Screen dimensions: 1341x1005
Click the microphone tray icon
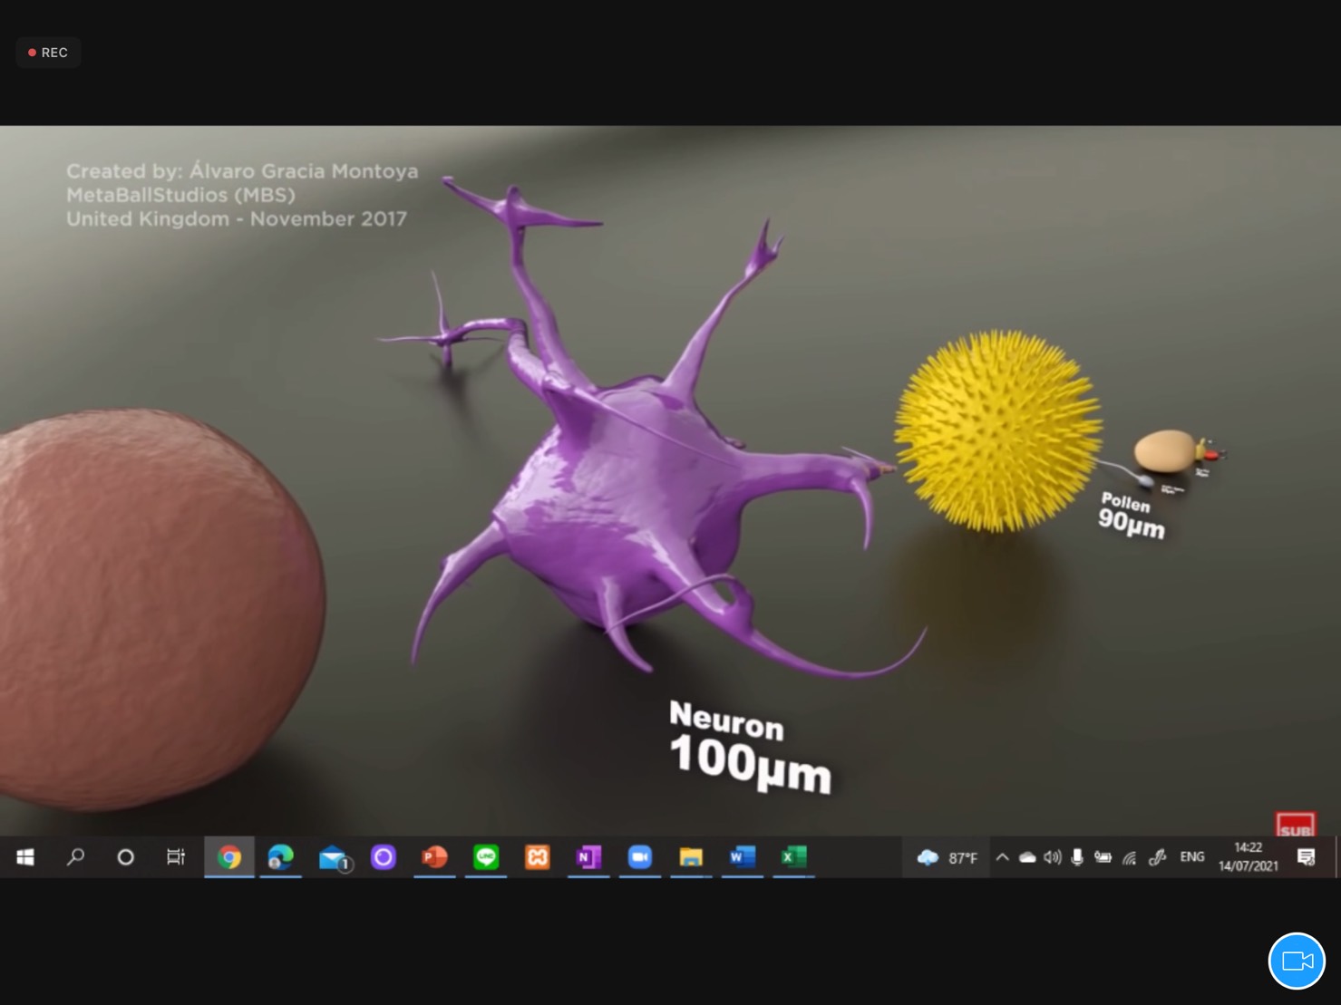coord(1077,856)
